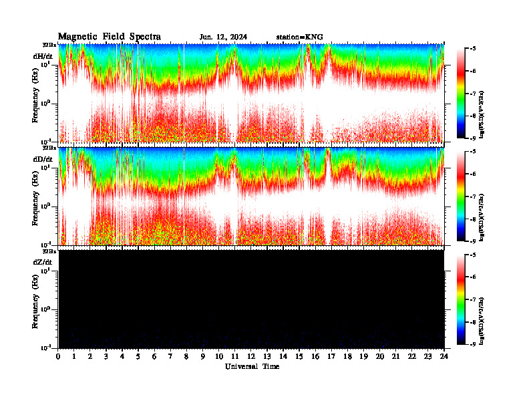Click the hour 19 tick label on time axis
This screenshot has height=409, width=529.
363,356
